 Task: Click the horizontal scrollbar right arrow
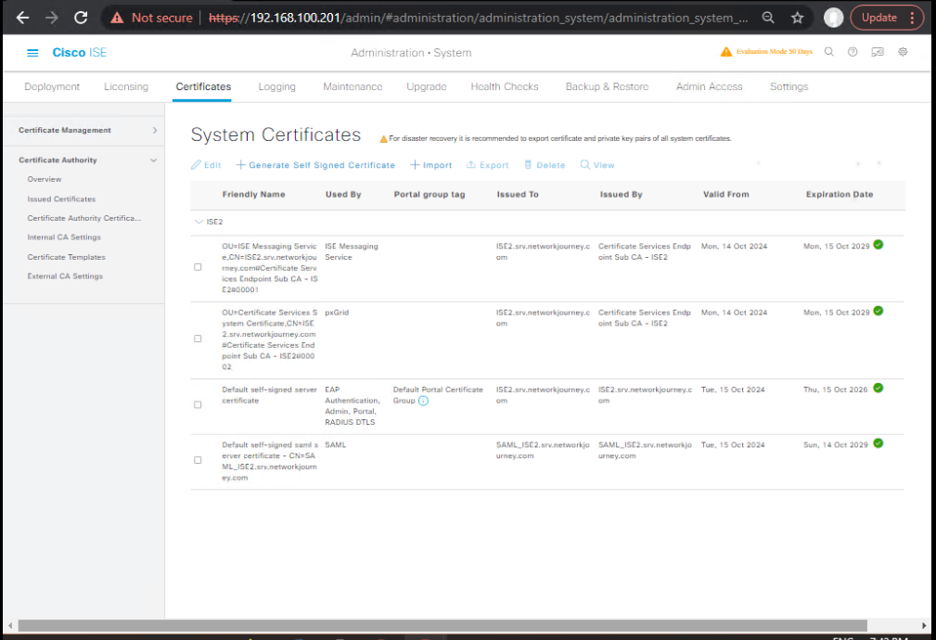pos(924,625)
